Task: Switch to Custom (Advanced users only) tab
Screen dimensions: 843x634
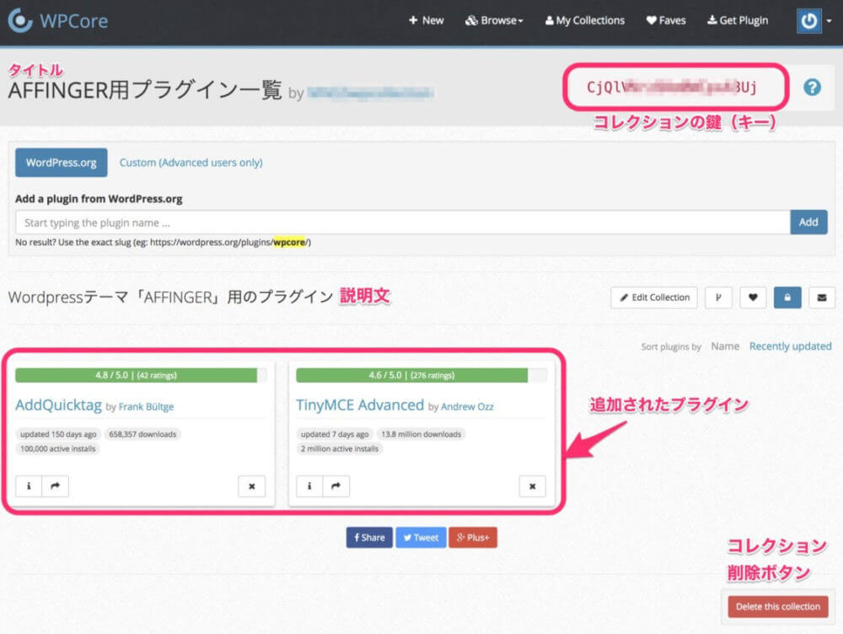Action: pyautogui.click(x=191, y=163)
